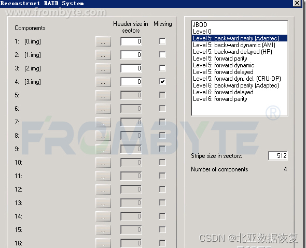Image resolution: width=306 pixels, height=248 pixels.
Task: Close the Reconstruct RAID System dialog
Action: click(297, 3)
